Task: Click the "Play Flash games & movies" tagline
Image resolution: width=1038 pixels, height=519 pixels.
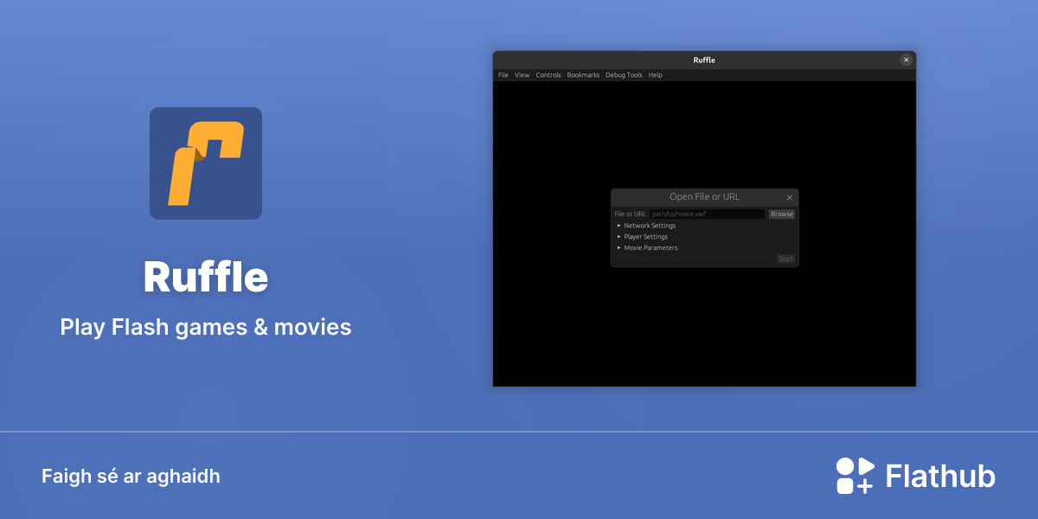Action: click(x=206, y=327)
